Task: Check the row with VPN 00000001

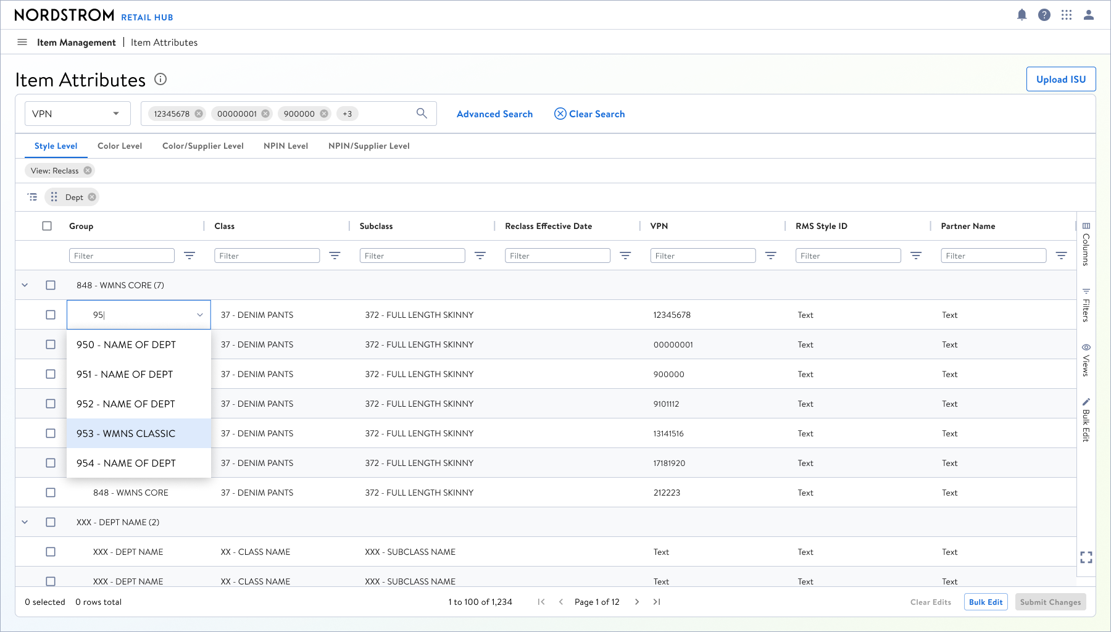Action: pos(51,344)
